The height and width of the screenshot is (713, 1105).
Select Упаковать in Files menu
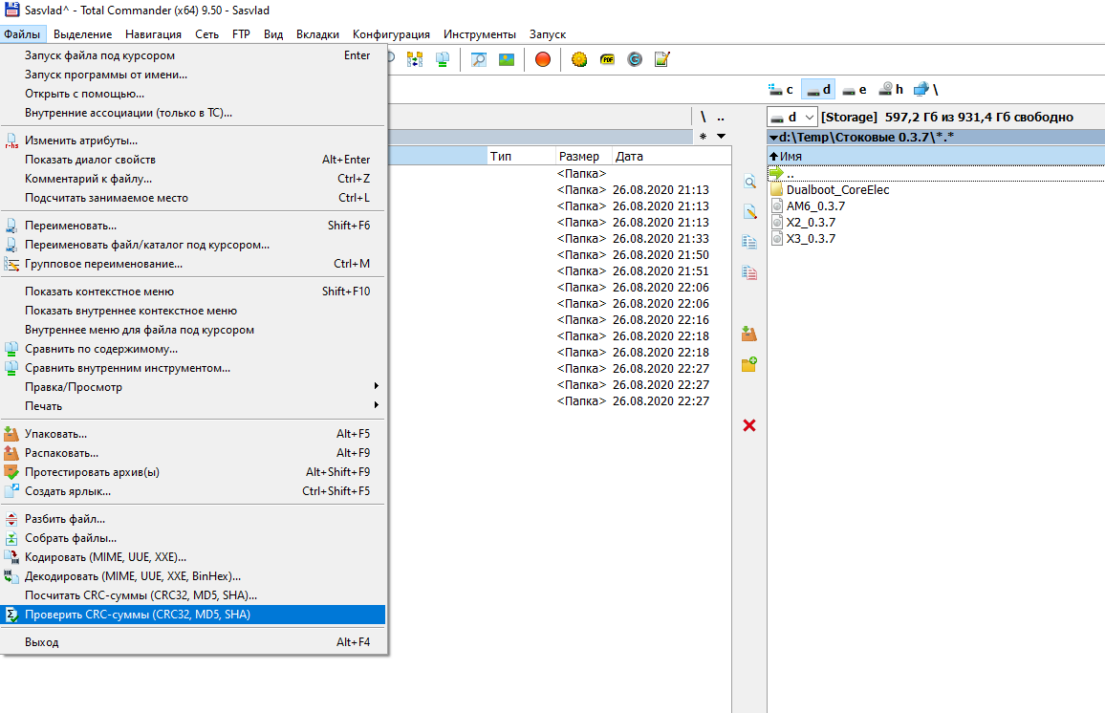pos(193,434)
